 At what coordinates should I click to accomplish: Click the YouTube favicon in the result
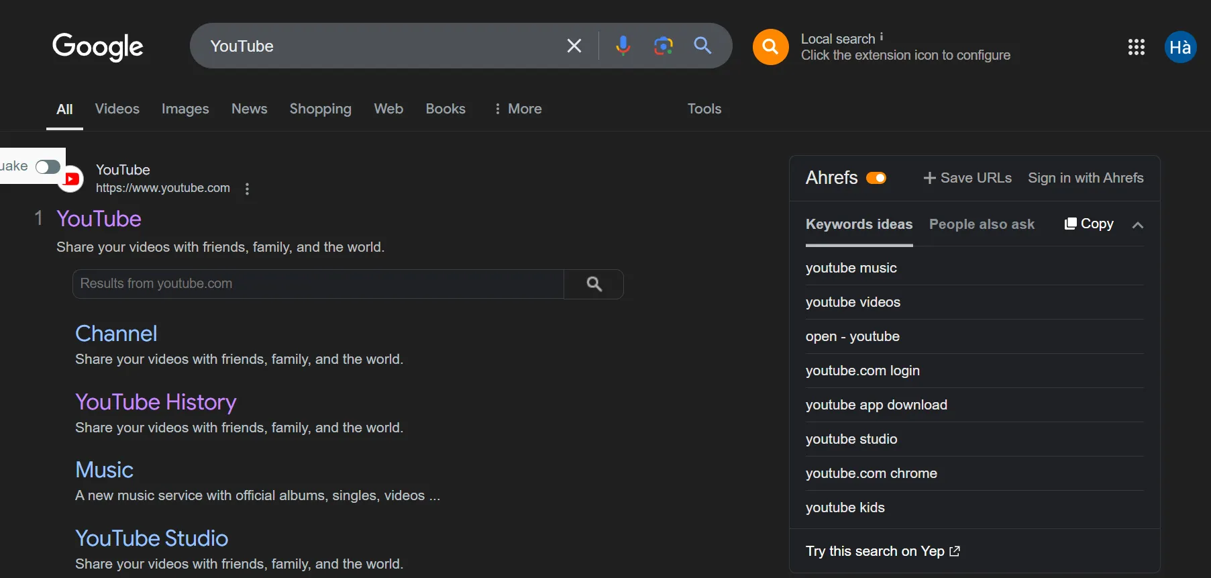[x=71, y=179]
